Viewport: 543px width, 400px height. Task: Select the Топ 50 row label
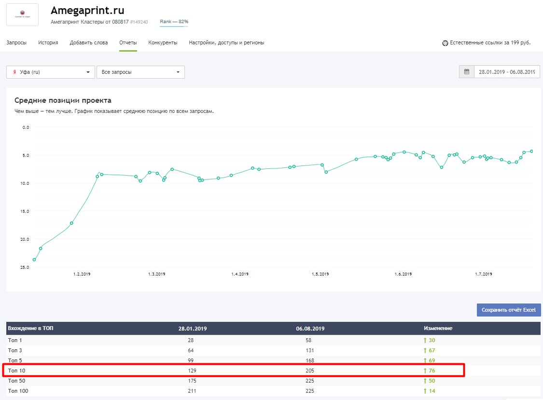[x=16, y=381]
